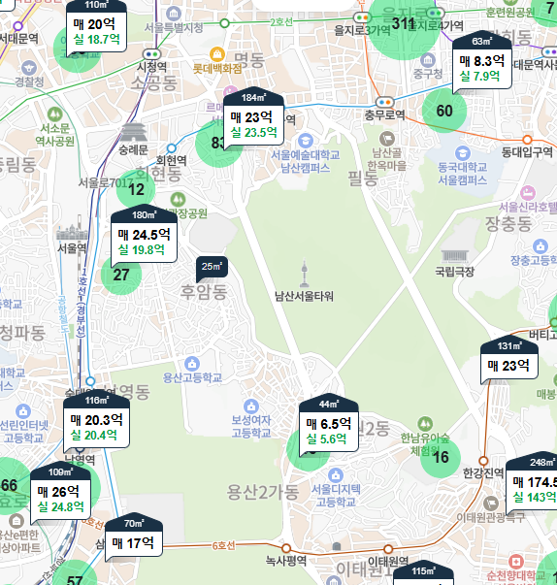Click the 서울디지텍고등학교 school icon
Screen dimensions: 557x585
pos(336,475)
